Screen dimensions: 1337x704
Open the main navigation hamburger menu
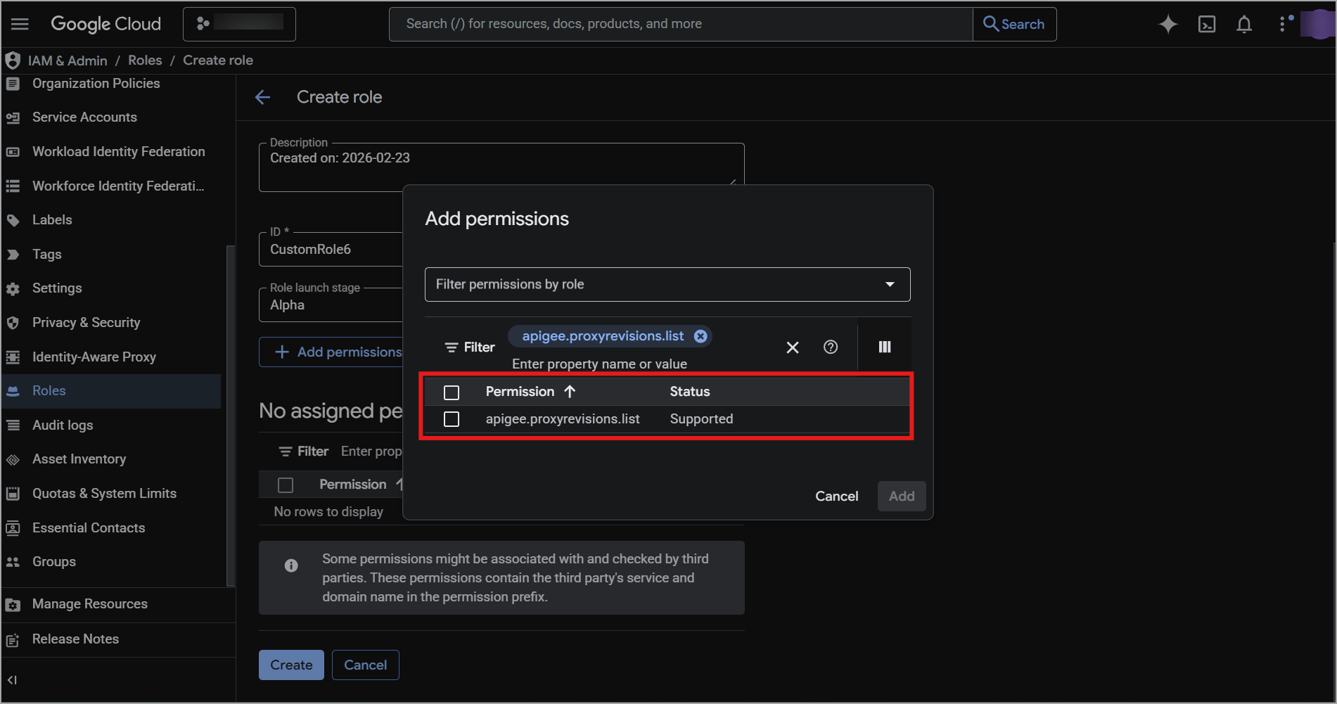point(20,24)
